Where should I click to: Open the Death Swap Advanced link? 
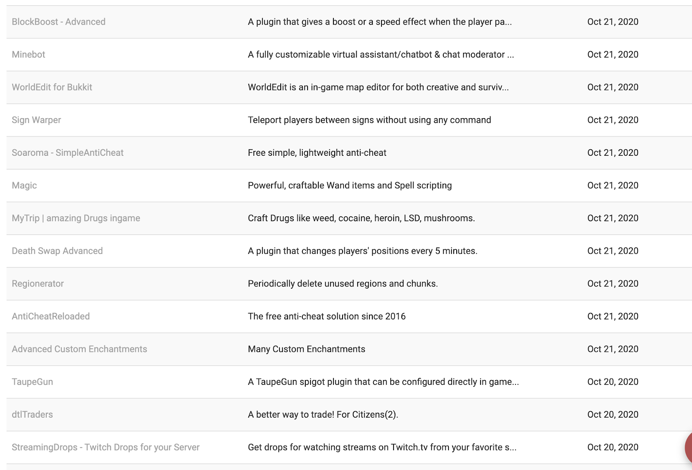[x=57, y=251]
